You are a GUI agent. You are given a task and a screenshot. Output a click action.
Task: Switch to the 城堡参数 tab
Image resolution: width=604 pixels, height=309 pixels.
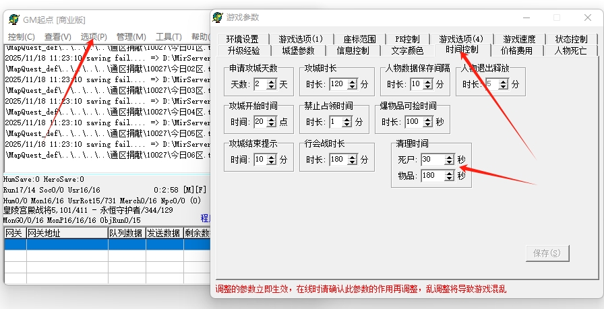pos(299,50)
